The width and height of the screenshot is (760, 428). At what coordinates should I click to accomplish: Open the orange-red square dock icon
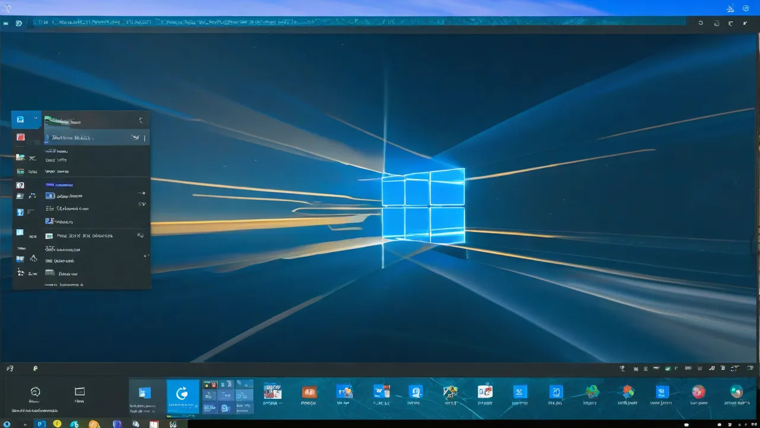coord(309,392)
